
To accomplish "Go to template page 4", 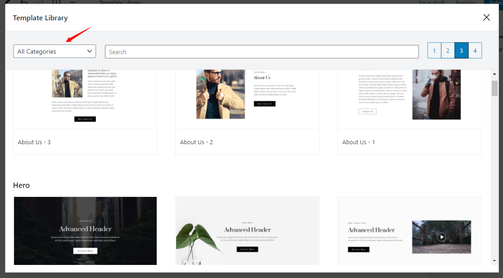I will 475,50.
